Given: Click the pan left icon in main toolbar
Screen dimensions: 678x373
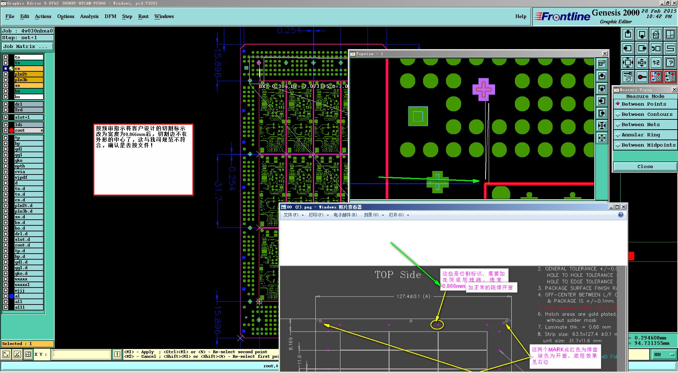Looking at the screenshot, I should tap(628, 48).
